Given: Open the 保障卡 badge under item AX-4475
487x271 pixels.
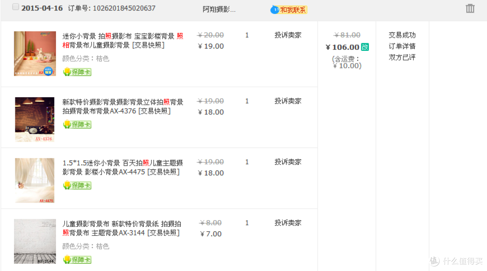Looking at the screenshot, I should point(77,185).
